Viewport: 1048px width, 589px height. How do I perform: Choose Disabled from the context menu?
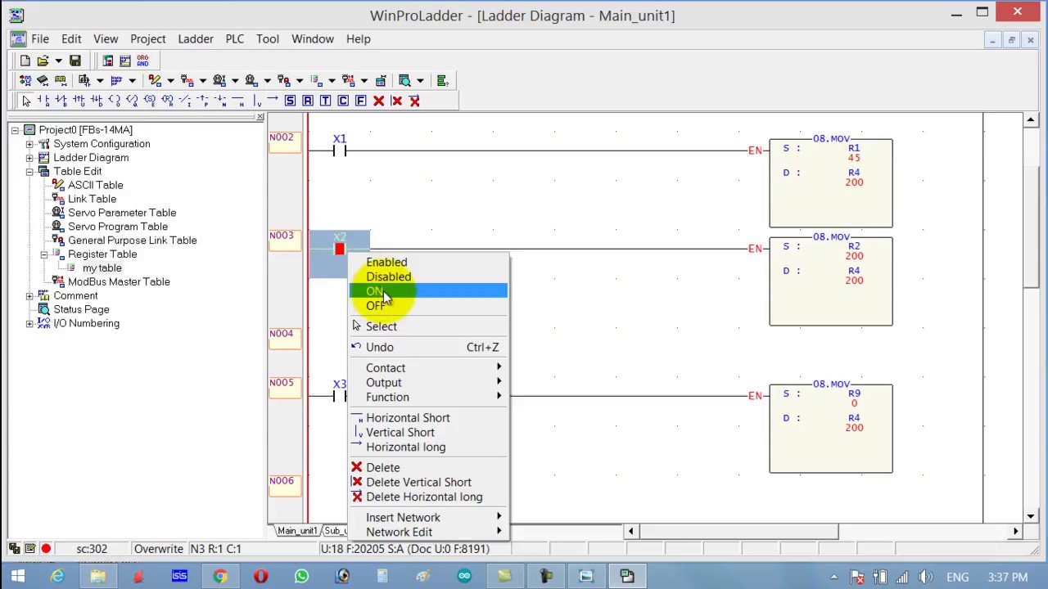(x=429, y=277)
